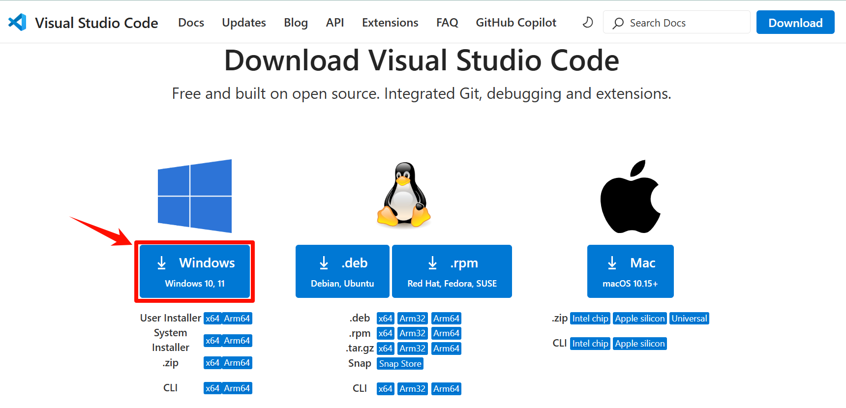
Task: Click the Windows logo image
Action: point(195,196)
